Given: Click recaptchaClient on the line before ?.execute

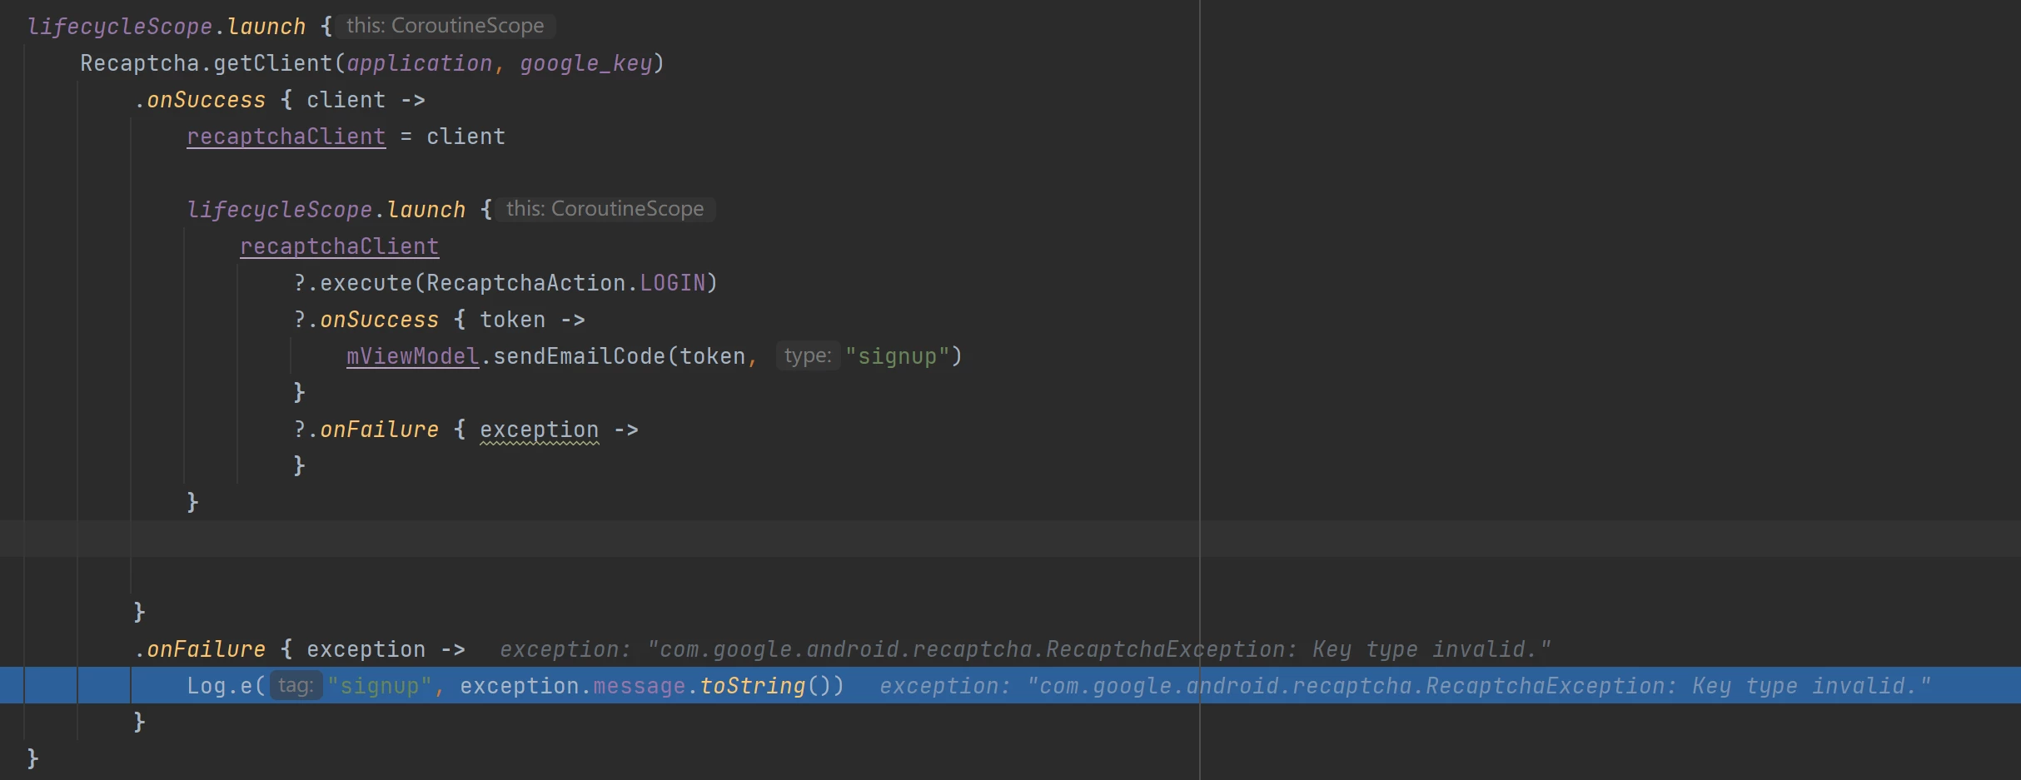Looking at the screenshot, I should (x=340, y=246).
